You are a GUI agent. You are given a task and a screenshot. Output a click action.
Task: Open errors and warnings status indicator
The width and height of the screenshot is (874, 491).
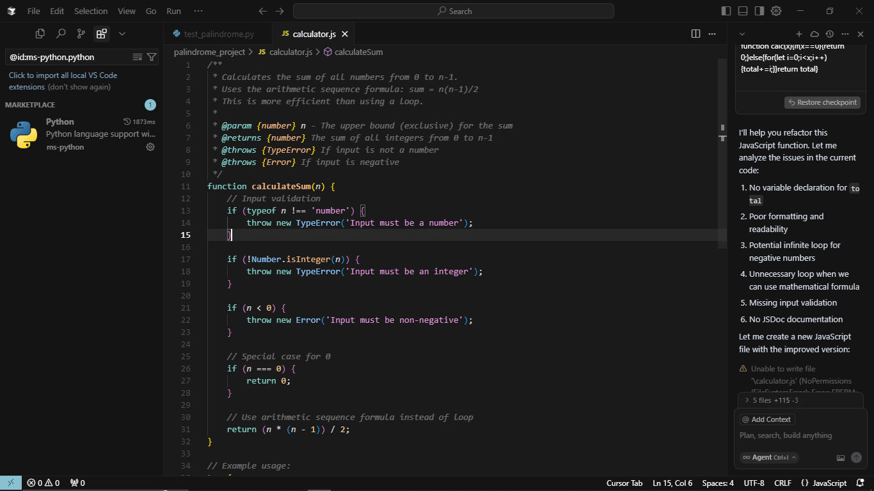44,483
